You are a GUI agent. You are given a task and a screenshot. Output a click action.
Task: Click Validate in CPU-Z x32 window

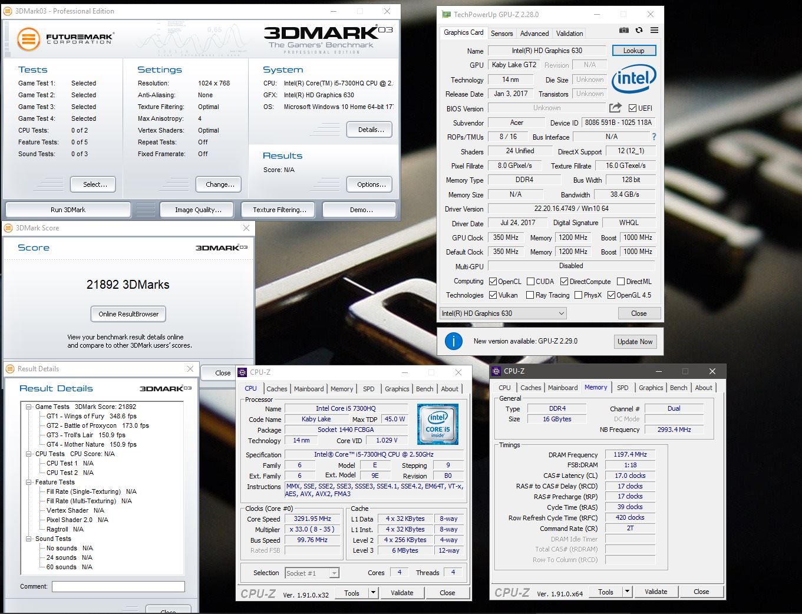[x=402, y=593]
